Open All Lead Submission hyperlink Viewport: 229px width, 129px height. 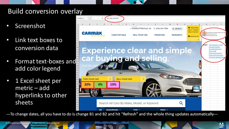[215, 49]
